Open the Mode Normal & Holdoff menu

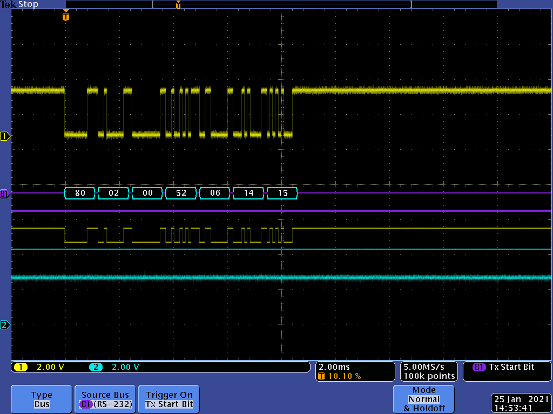point(423,399)
